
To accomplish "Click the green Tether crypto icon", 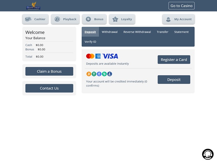I will (94, 74).
